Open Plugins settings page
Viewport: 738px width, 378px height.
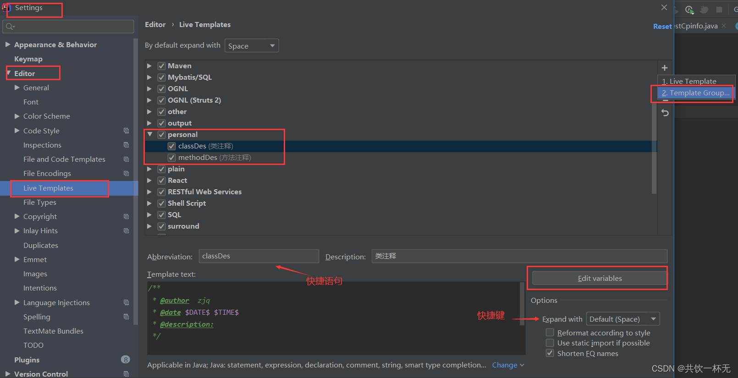[27, 360]
